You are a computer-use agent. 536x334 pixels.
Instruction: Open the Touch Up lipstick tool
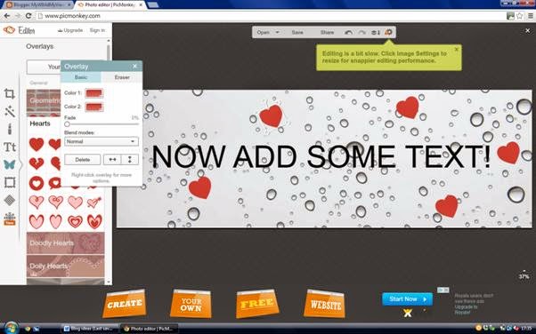coord(9,129)
